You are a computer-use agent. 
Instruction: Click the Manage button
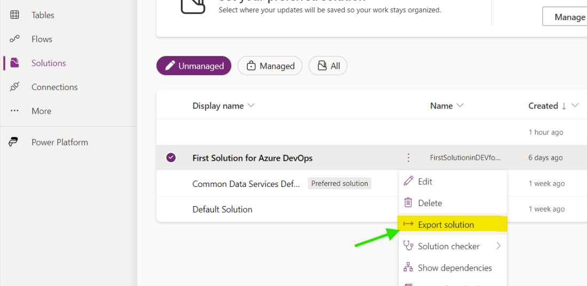[x=565, y=17]
